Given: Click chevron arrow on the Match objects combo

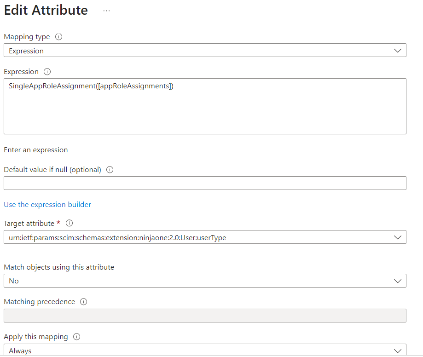Looking at the screenshot, I should 398,281.
